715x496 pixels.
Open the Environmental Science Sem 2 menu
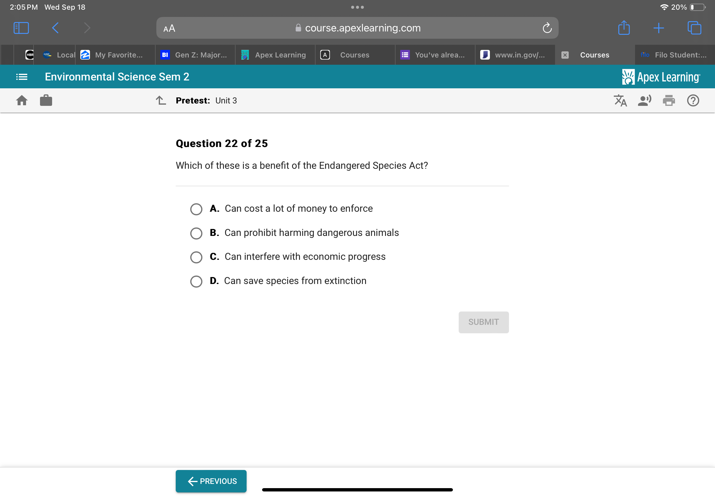(x=20, y=77)
